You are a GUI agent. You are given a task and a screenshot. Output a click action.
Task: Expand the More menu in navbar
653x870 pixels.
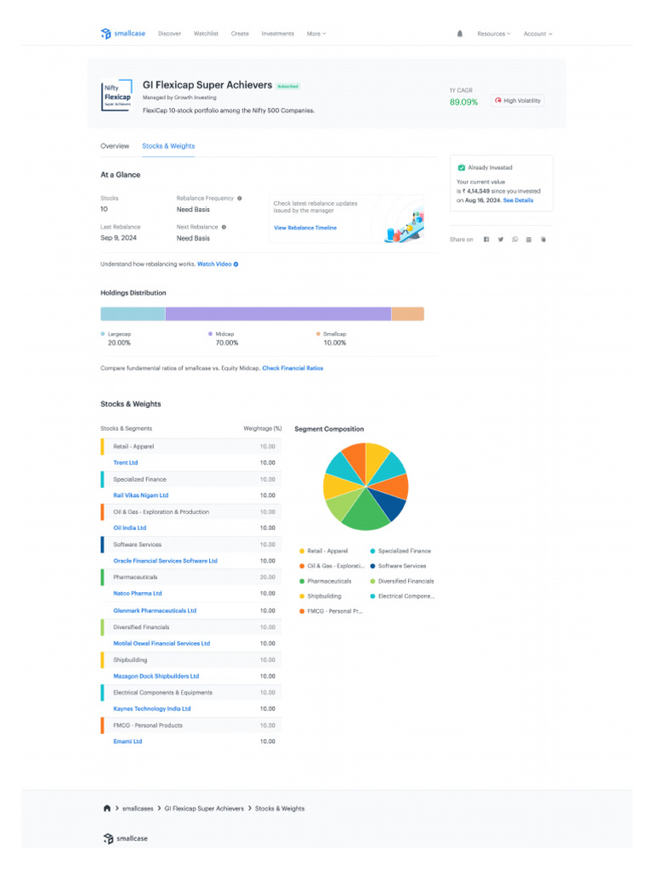315,34
